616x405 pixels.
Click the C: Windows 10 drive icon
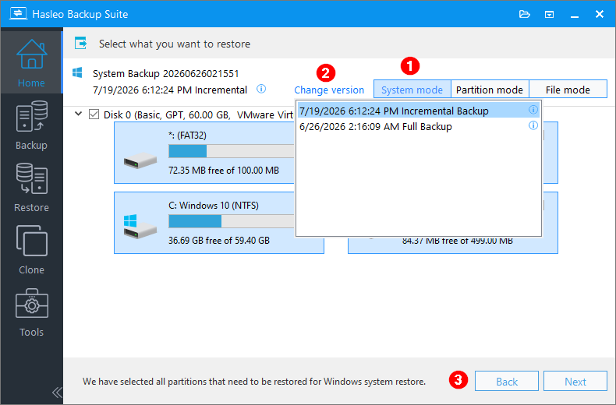(140, 227)
